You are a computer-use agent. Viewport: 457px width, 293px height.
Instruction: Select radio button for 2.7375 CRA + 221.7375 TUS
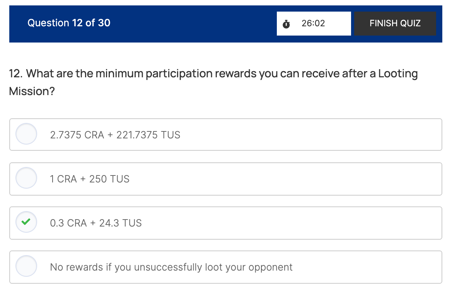[x=26, y=134]
